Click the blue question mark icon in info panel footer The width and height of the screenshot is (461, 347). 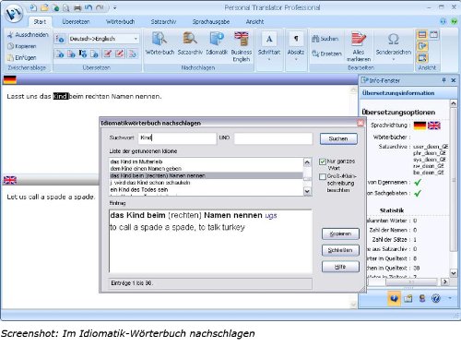tap(436, 298)
